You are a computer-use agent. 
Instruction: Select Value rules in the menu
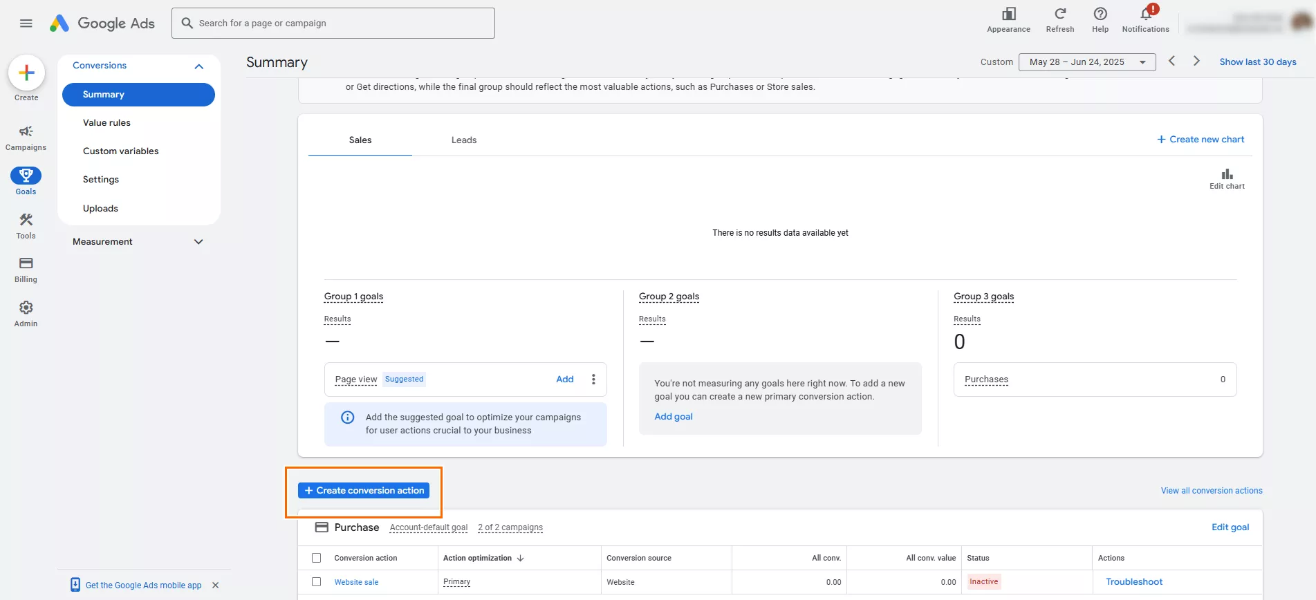click(x=106, y=123)
